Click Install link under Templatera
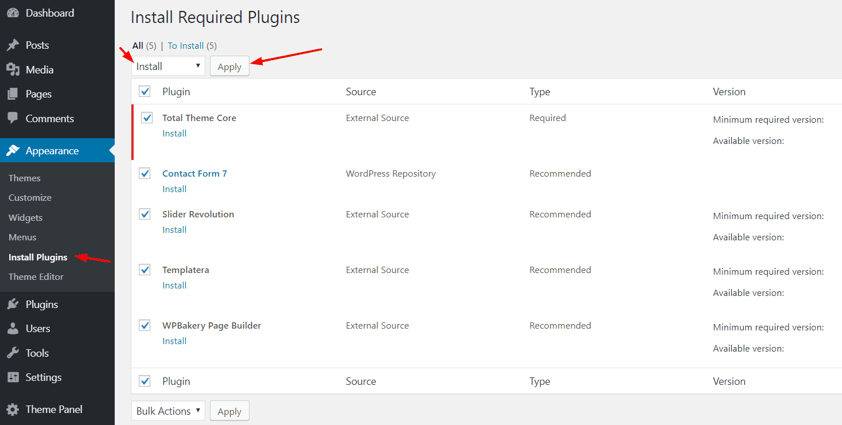842x425 pixels. [x=174, y=285]
